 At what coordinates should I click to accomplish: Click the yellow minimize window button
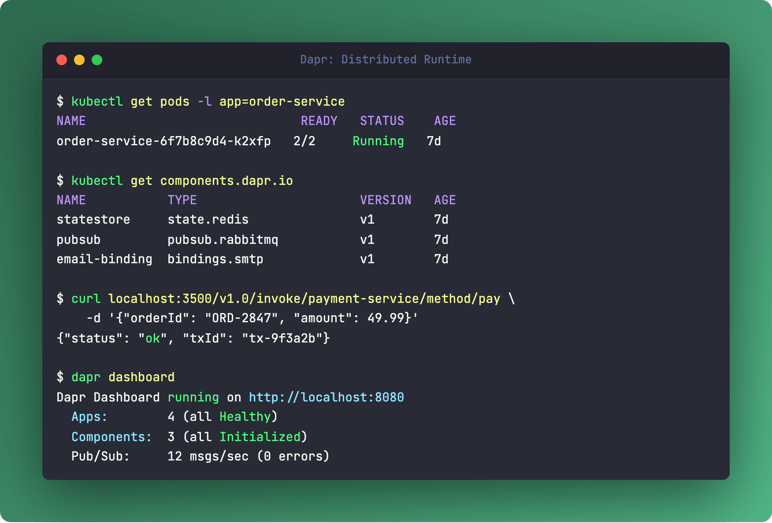pos(79,60)
